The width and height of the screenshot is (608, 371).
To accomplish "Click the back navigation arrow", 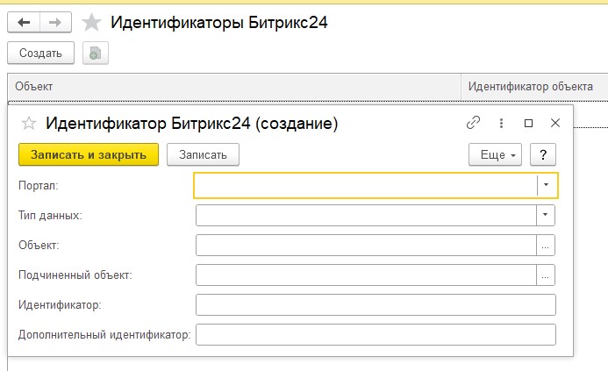I will tap(24, 23).
